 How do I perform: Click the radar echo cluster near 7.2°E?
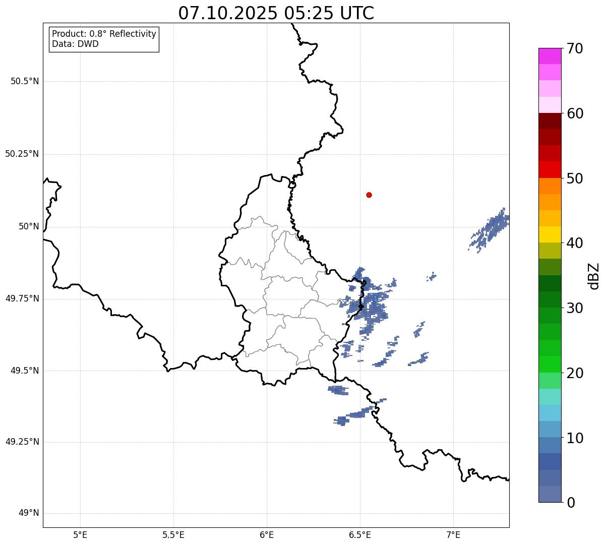click(x=490, y=229)
